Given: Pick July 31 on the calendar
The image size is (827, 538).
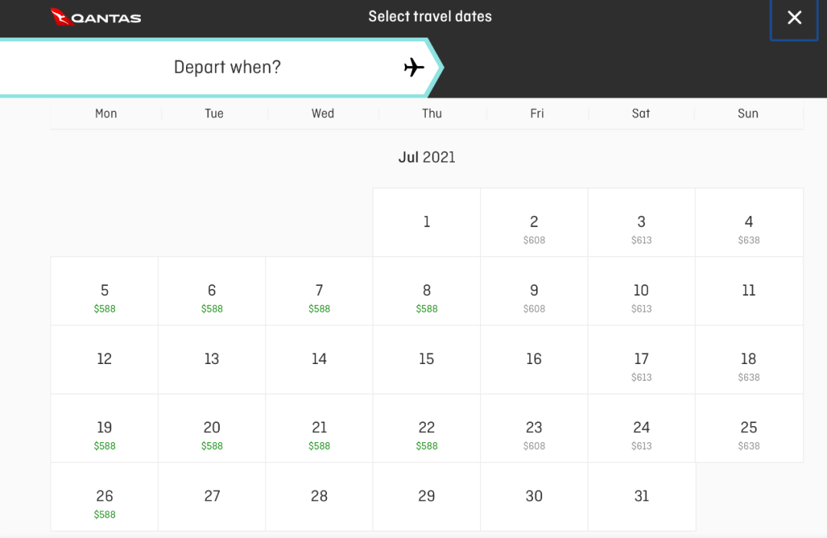Looking at the screenshot, I should click(641, 497).
